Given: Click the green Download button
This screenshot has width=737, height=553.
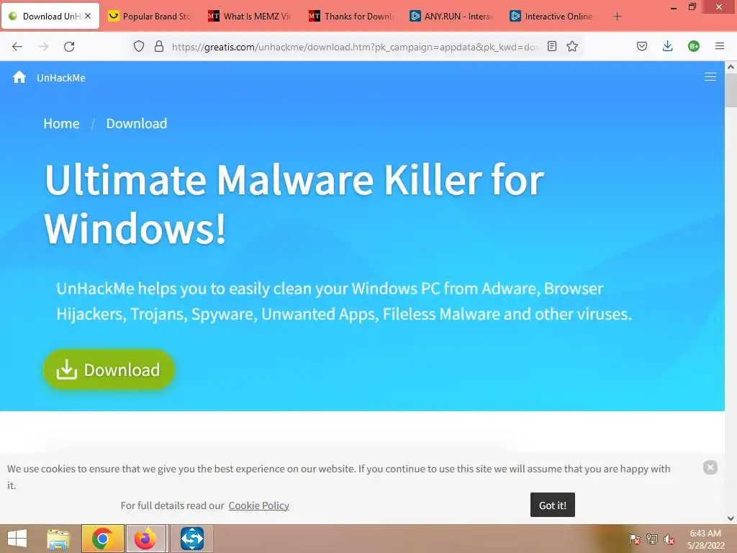Looking at the screenshot, I should click(109, 369).
